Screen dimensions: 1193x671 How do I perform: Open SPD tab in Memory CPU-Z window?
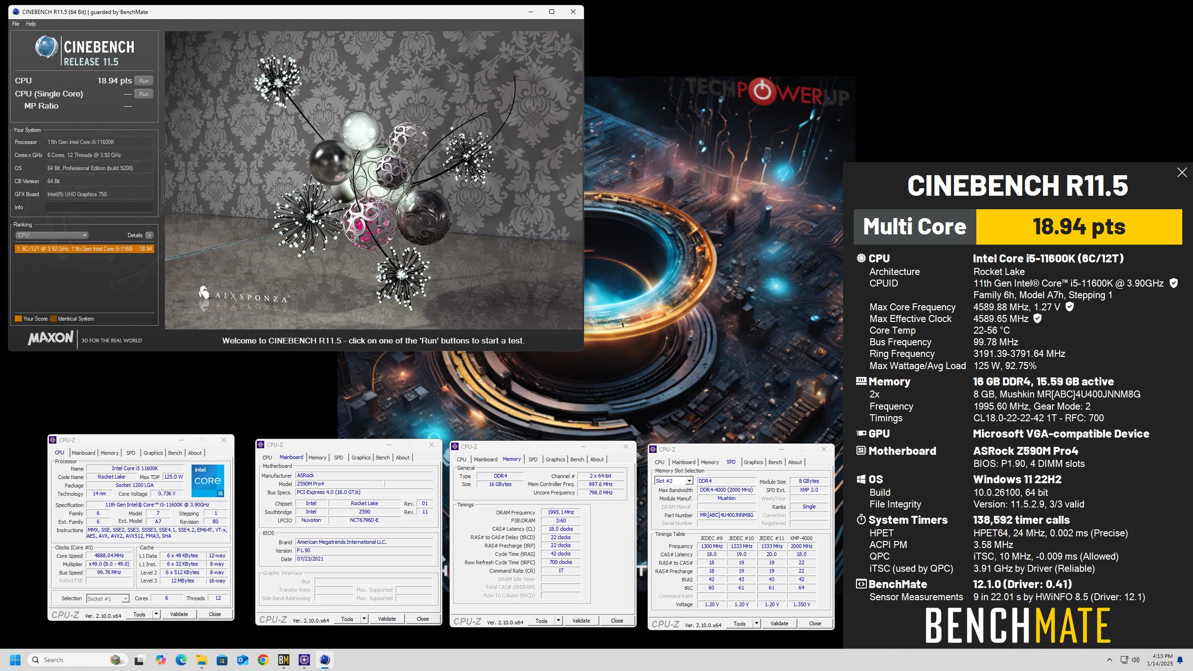[x=533, y=459]
